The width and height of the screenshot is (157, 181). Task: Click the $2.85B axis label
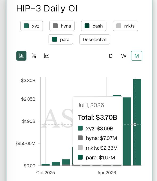coord(28,99)
